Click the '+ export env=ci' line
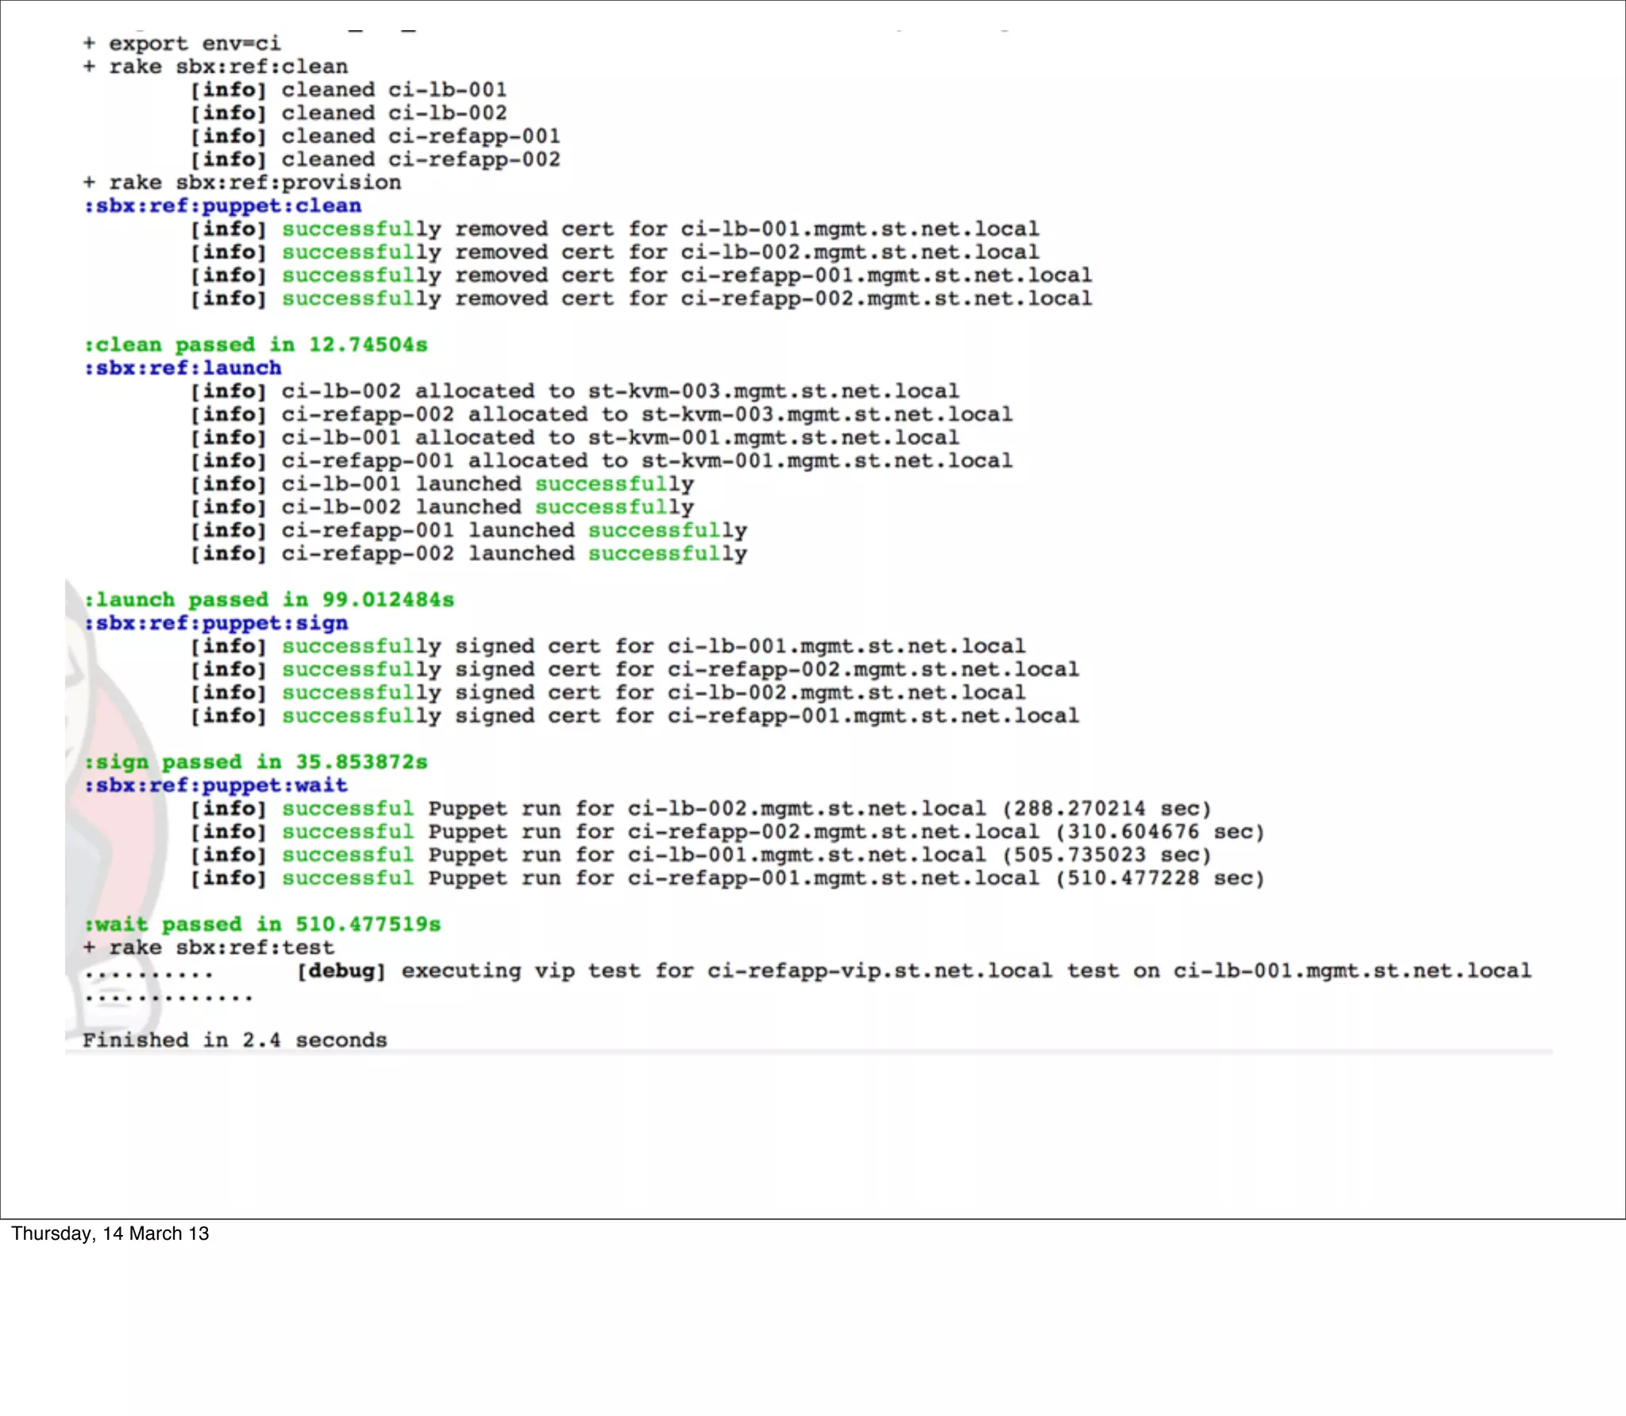This screenshot has width=1626, height=1416. pyautogui.click(x=182, y=44)
